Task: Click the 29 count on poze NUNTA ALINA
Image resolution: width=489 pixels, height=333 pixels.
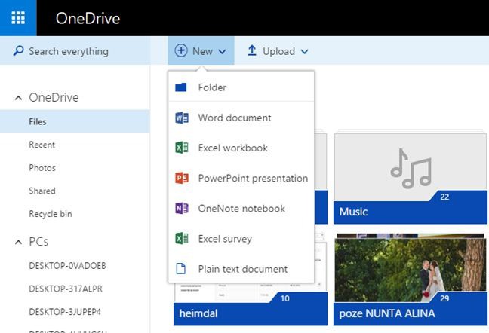Action: [x=444, y=298]
